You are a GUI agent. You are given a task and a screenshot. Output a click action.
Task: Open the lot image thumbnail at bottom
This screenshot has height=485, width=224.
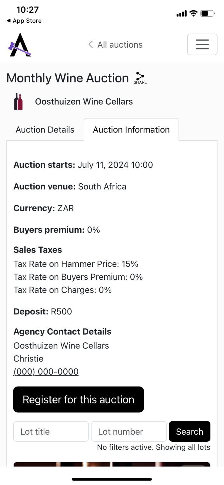pyautogui.click(x=112, y=464)
